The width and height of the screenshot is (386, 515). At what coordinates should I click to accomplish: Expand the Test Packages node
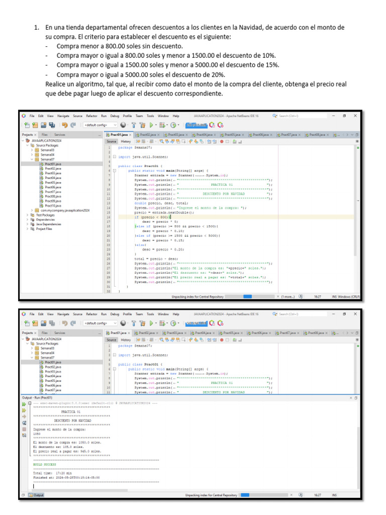point(28,215)
